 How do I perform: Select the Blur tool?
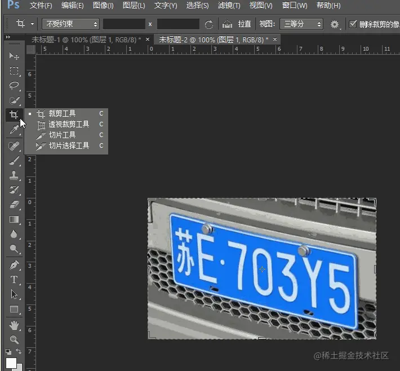click(x=14, y=234)
